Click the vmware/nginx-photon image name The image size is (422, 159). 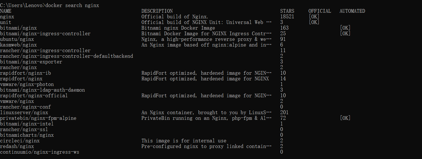point(27,84)
